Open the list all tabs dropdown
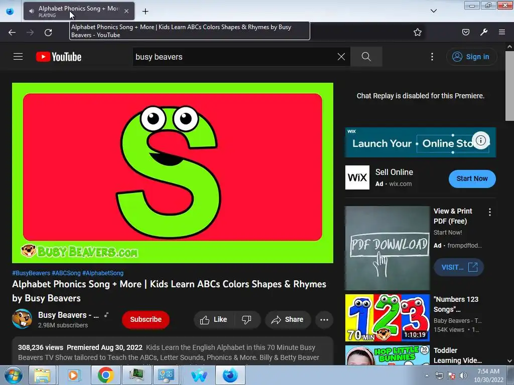The image size is (514, 385). click(x=433, y=11)
